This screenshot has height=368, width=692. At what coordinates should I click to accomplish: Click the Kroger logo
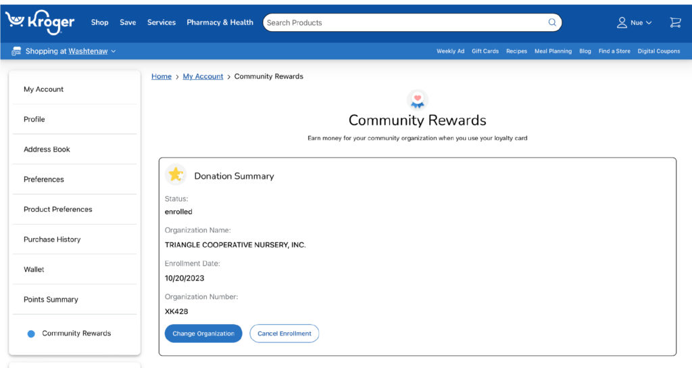pos(40,22)
